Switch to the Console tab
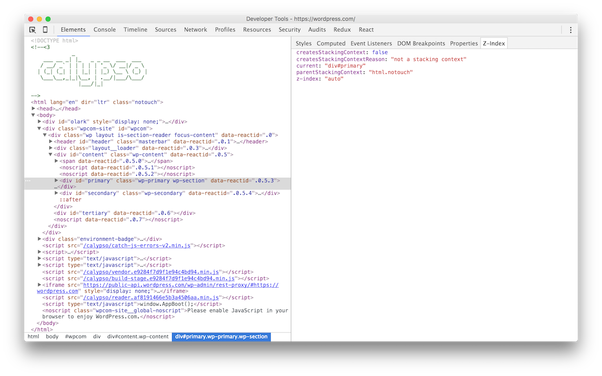The width and height of the screenshot is (602, 376). 104,30
